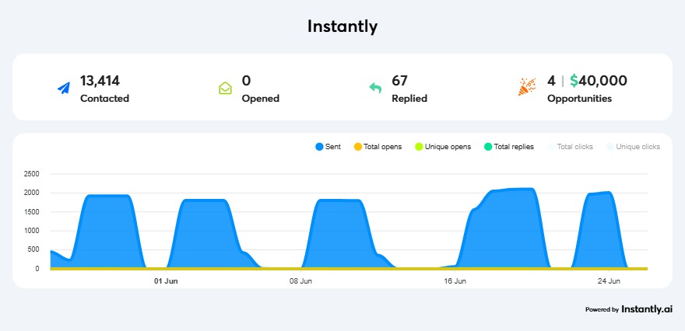This screenshot has width=685, height=331.
Task: Click the 500 y-axis label
Action: 33,250
